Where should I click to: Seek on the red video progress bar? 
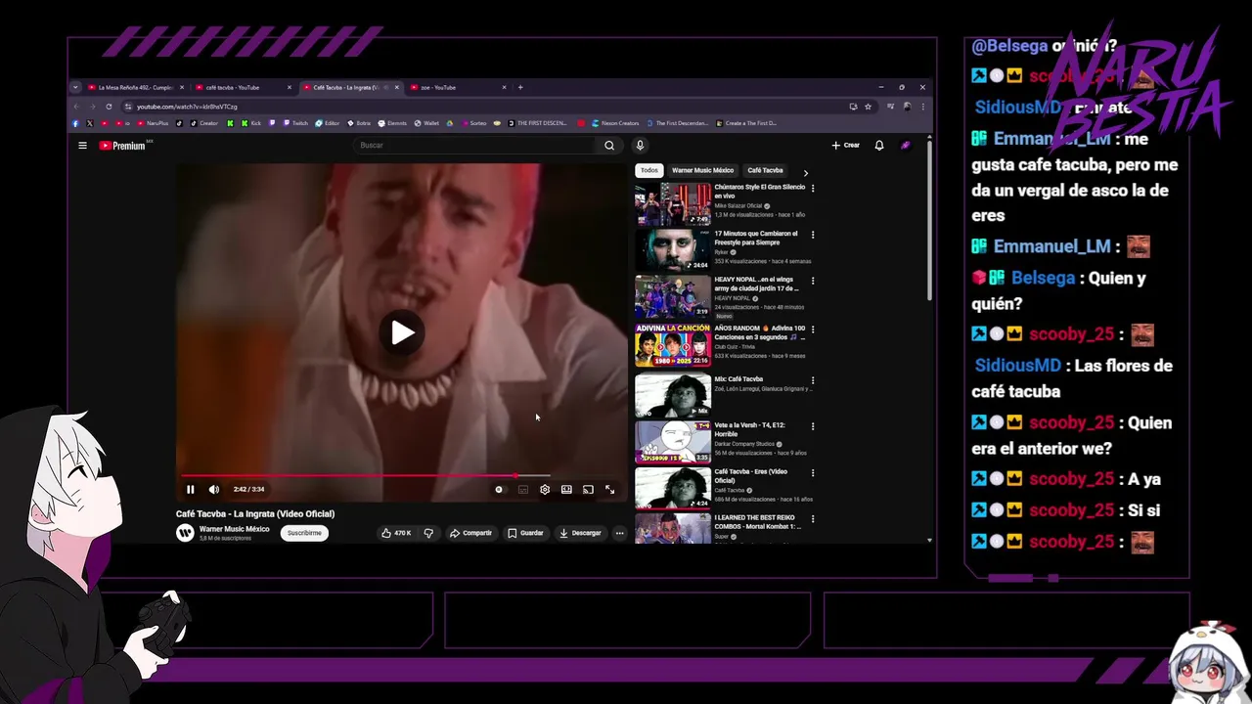click(402, 476)
